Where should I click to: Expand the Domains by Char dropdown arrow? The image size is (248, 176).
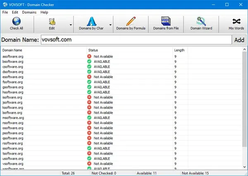110,25
